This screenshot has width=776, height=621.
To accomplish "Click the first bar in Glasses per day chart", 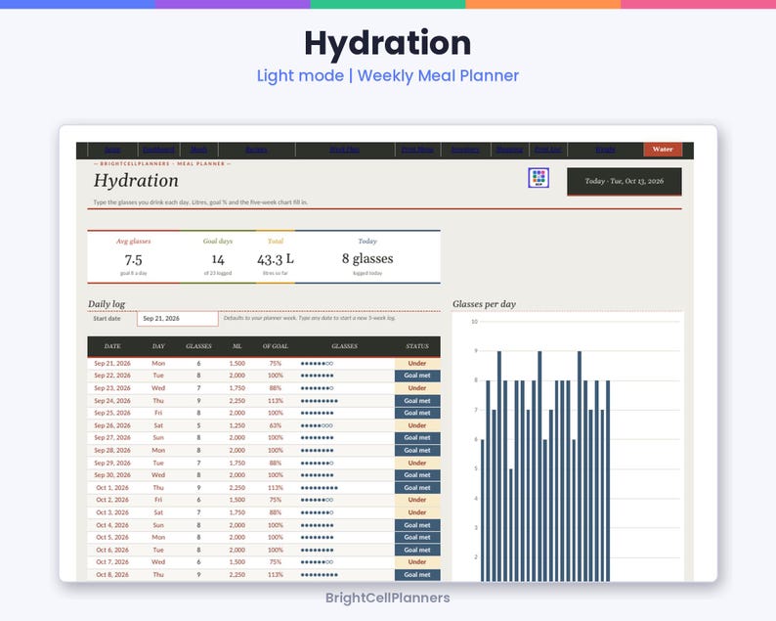I will point(483,510).
